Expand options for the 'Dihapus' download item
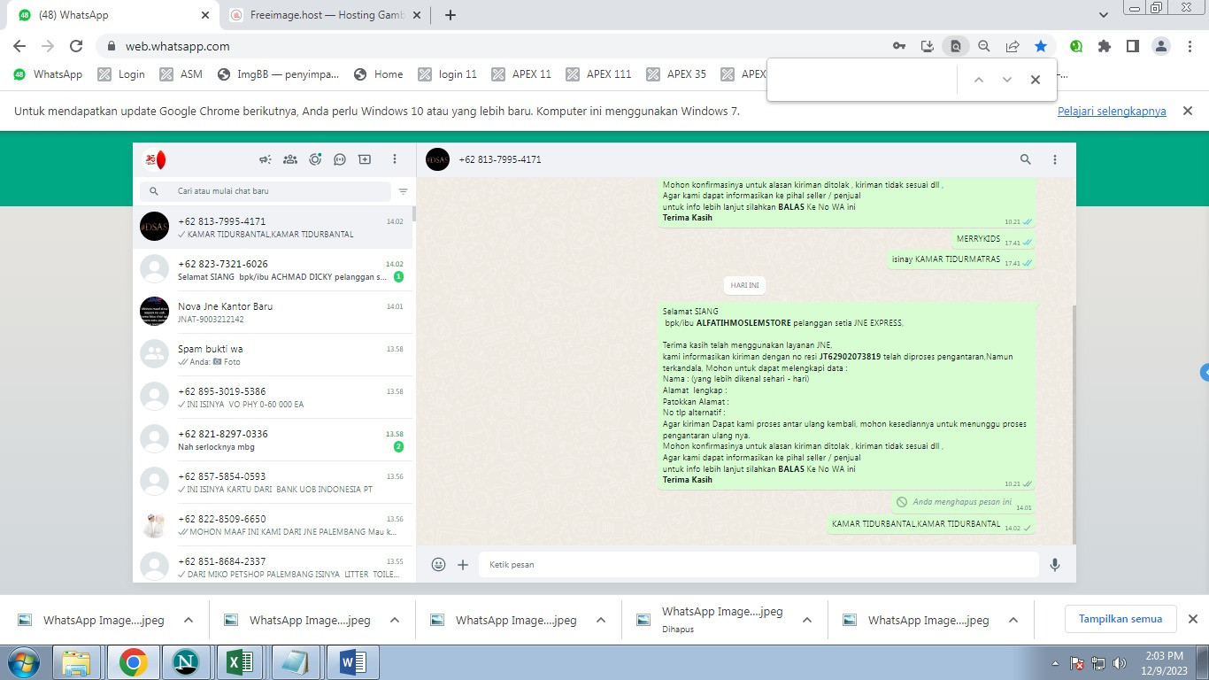Screen dimensions: 1209x680 coord(807,620)
